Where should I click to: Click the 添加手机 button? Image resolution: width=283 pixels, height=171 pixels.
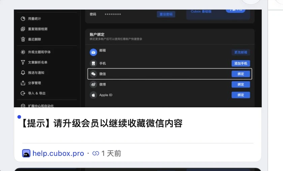[241, 63]
